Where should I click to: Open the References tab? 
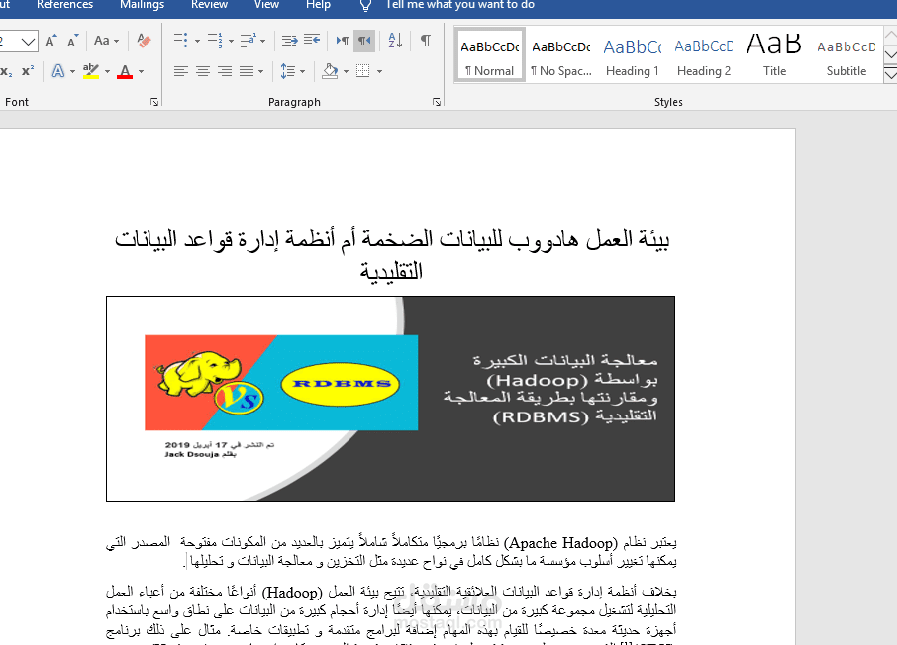[64, 5]
